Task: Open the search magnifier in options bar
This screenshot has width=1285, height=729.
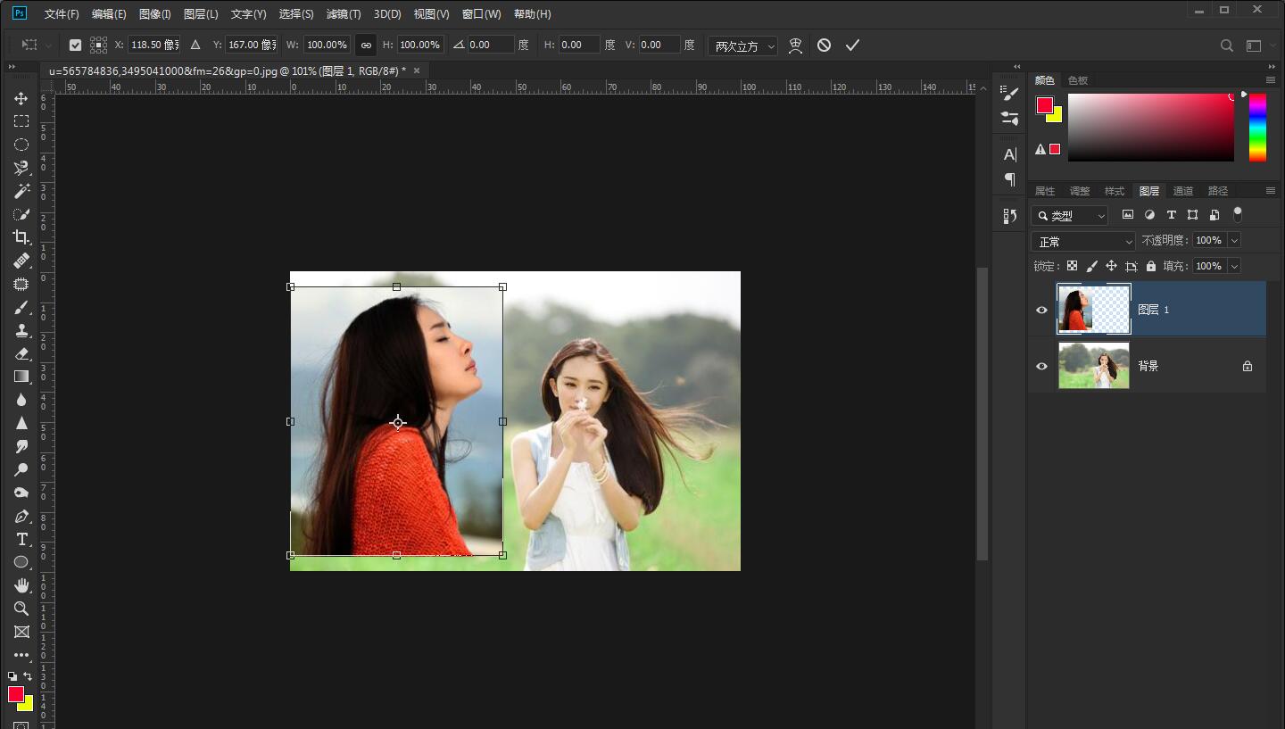Action: tap(1227, 46)
